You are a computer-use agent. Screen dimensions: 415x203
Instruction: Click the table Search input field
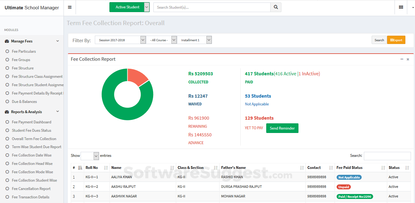click(x=387, y=156)
